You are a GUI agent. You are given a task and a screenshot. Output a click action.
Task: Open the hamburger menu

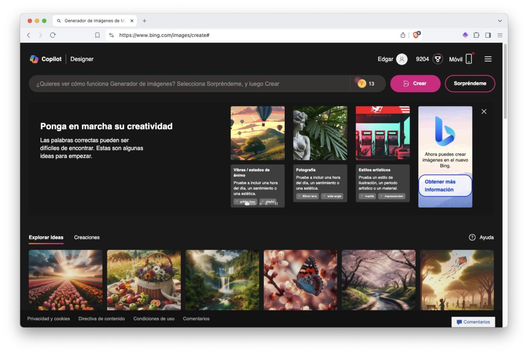(x=488, y=58)
